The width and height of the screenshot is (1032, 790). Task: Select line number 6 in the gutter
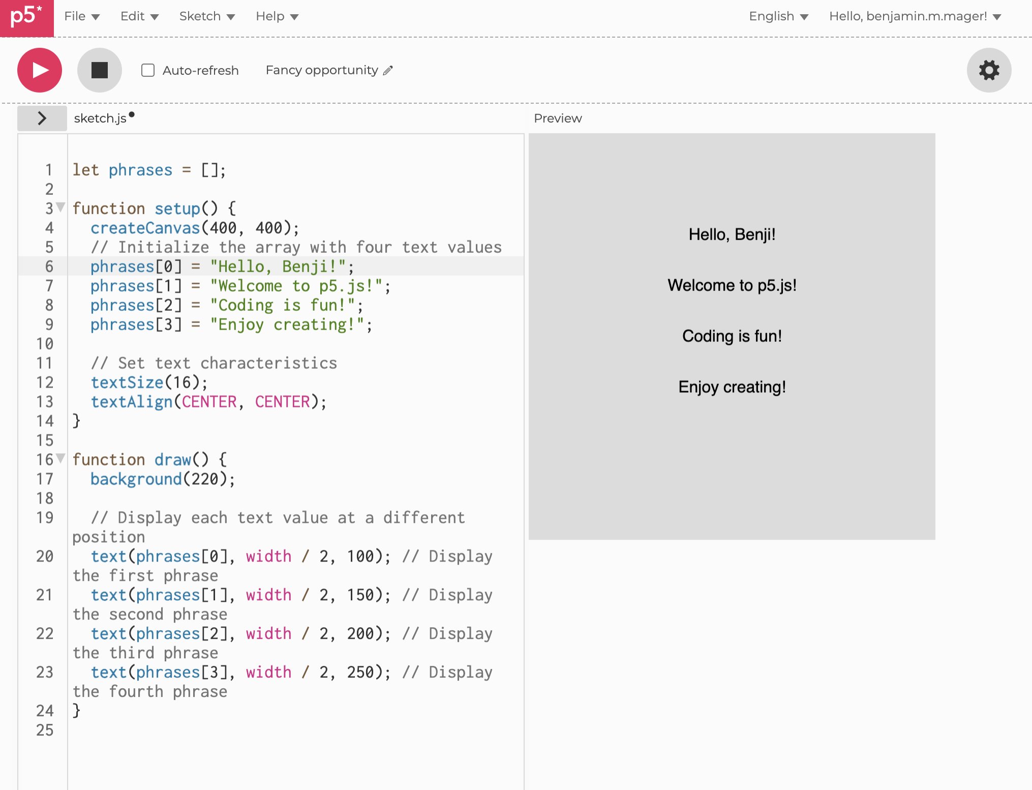[48, 266]
